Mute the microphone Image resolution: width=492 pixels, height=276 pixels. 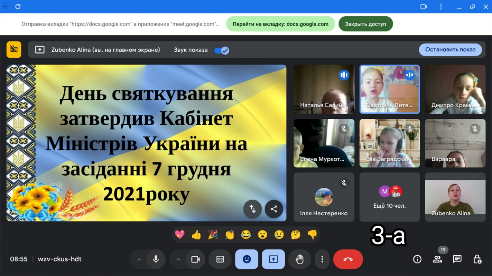pyautogui.click(x=156, y=259)
